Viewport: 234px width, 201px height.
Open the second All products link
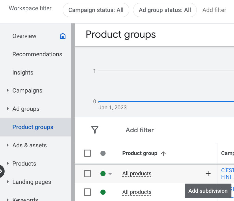click(137, 192)
